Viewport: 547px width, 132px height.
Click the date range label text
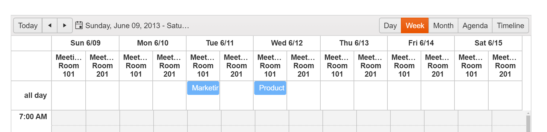click(x=137, y=25)
